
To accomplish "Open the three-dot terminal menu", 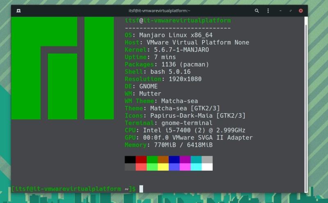I will 268,11.
